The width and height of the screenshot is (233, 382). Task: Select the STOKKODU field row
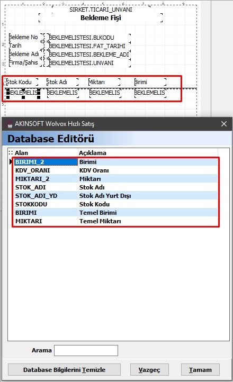coord(116,204)
